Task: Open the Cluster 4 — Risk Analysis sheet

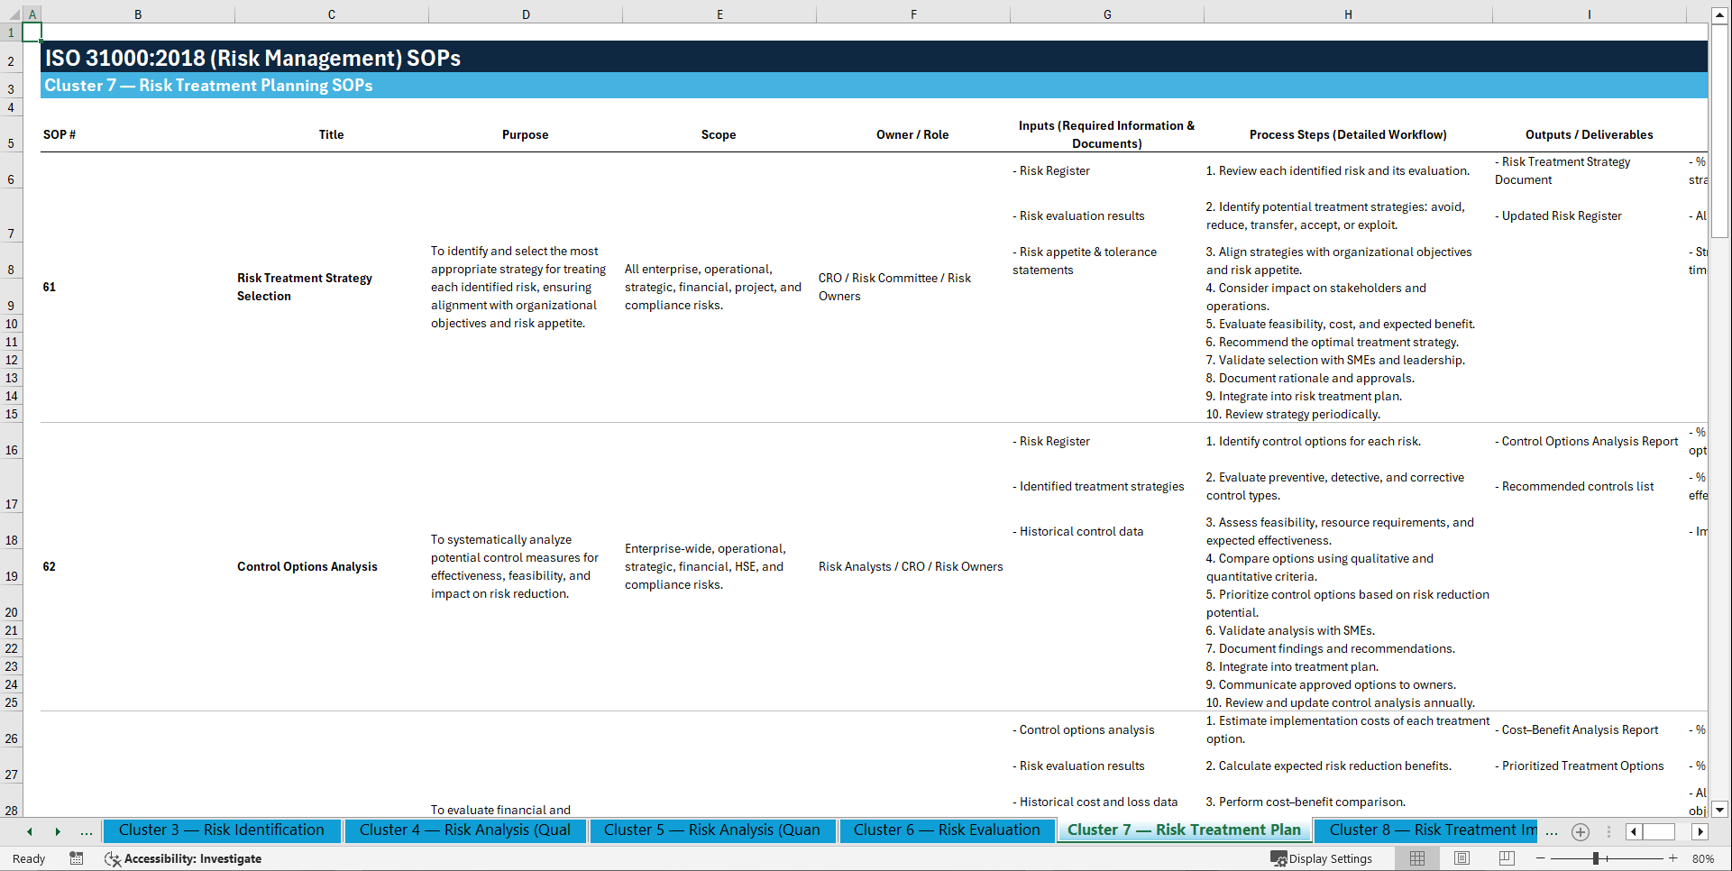Action: [464, 830]
